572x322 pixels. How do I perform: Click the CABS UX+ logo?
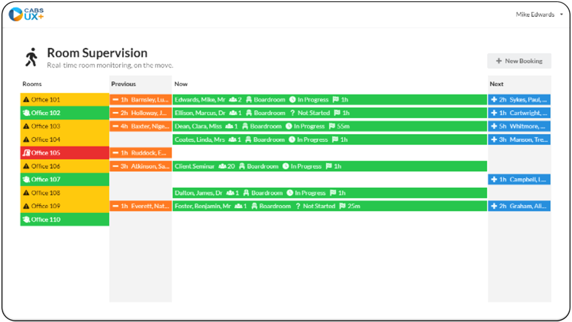pyautogui.click(x=26, y=14)
